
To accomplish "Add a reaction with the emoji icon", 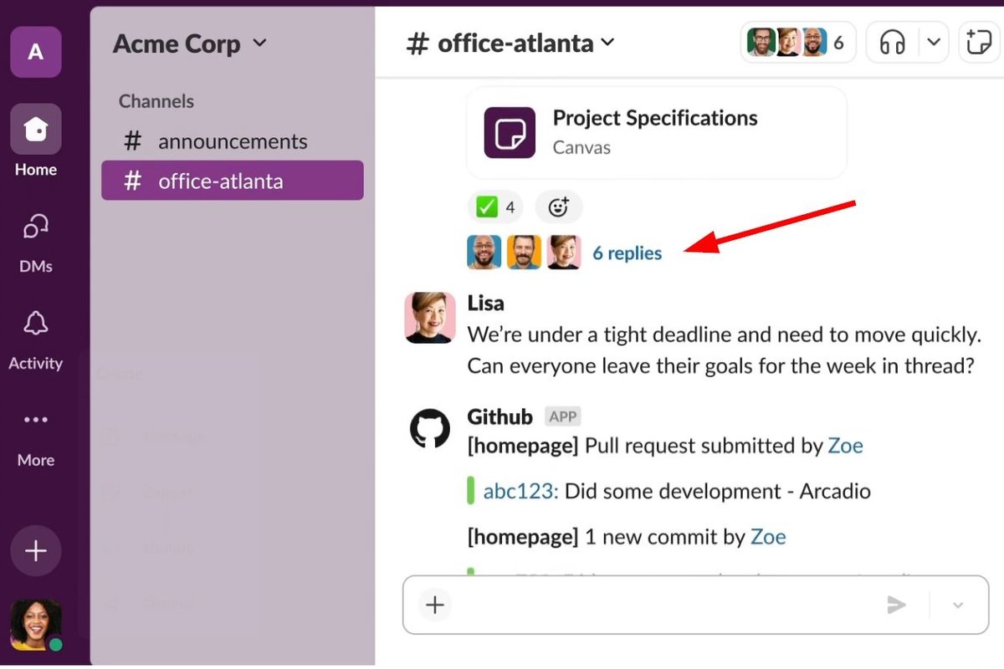I will [x=559, y=207].
